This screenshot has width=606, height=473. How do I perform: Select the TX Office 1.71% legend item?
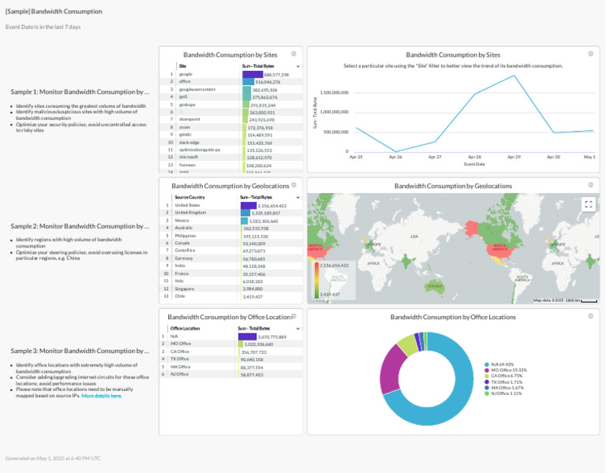tap(503, 382)
